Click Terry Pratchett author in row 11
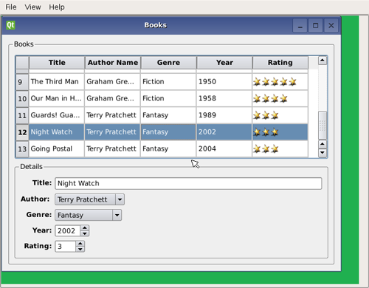Image resolution: width=369 pixels, height=288 pixels. [x=112, y=115]
